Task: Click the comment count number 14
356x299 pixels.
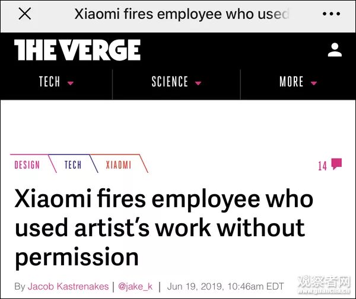Action: [322, 166]
